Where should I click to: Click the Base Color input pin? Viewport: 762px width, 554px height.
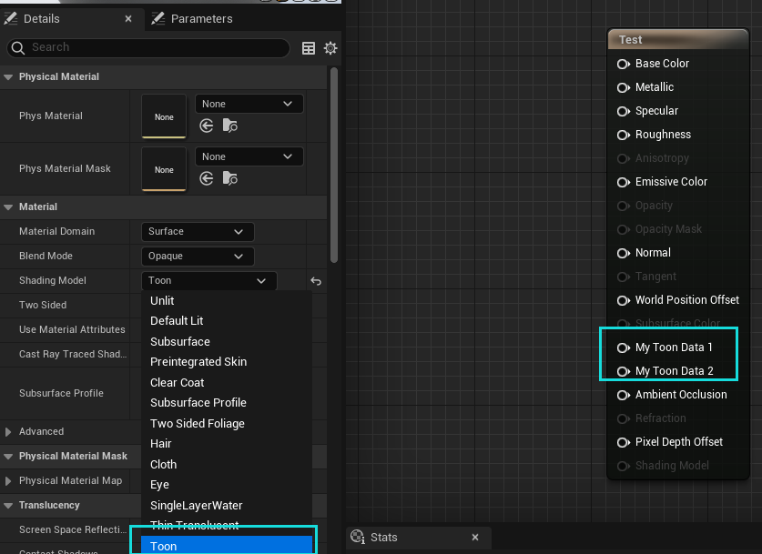pyautogui.click(x=624, y=64)
